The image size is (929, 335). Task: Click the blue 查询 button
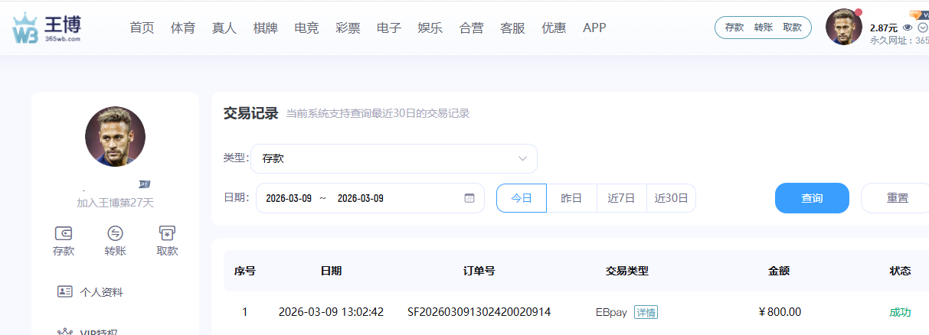[x=812, y=198]
